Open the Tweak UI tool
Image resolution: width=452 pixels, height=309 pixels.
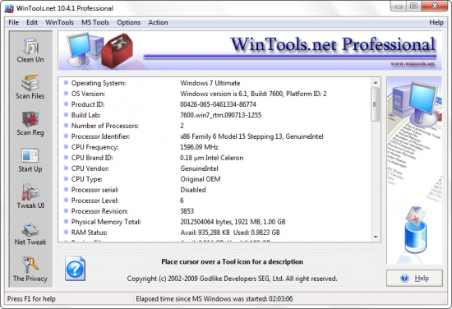[x=30, y=196]
